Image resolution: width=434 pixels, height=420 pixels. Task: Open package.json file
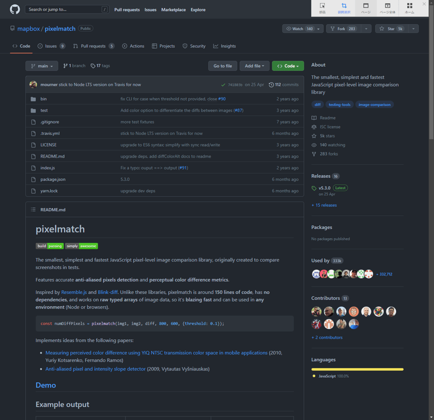[x=53, y=180]
